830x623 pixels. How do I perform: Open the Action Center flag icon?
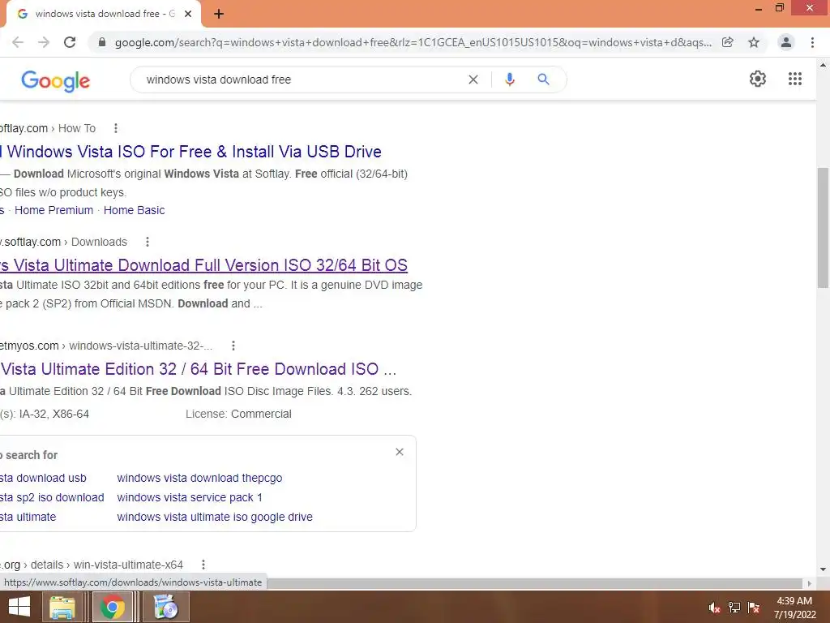click(x=755, y=608)
